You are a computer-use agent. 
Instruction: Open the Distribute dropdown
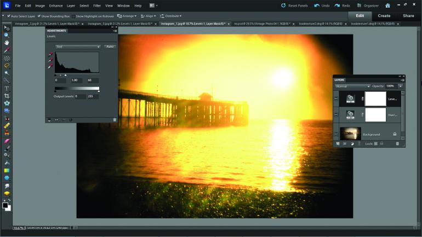(x=170, y=16)
